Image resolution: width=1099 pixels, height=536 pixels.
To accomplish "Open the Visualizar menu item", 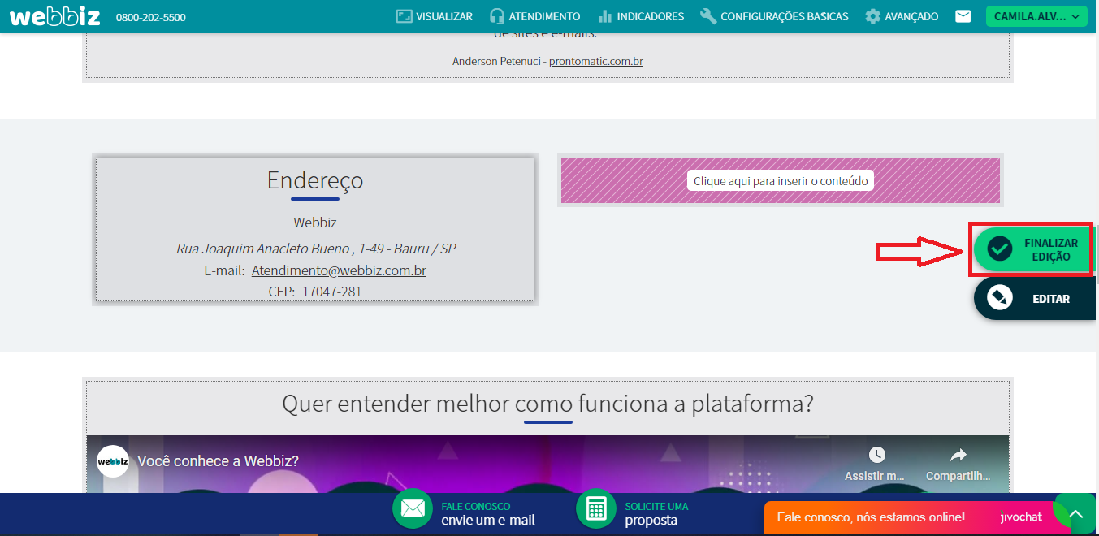I will pyautogui.click(x=434, y=16).
